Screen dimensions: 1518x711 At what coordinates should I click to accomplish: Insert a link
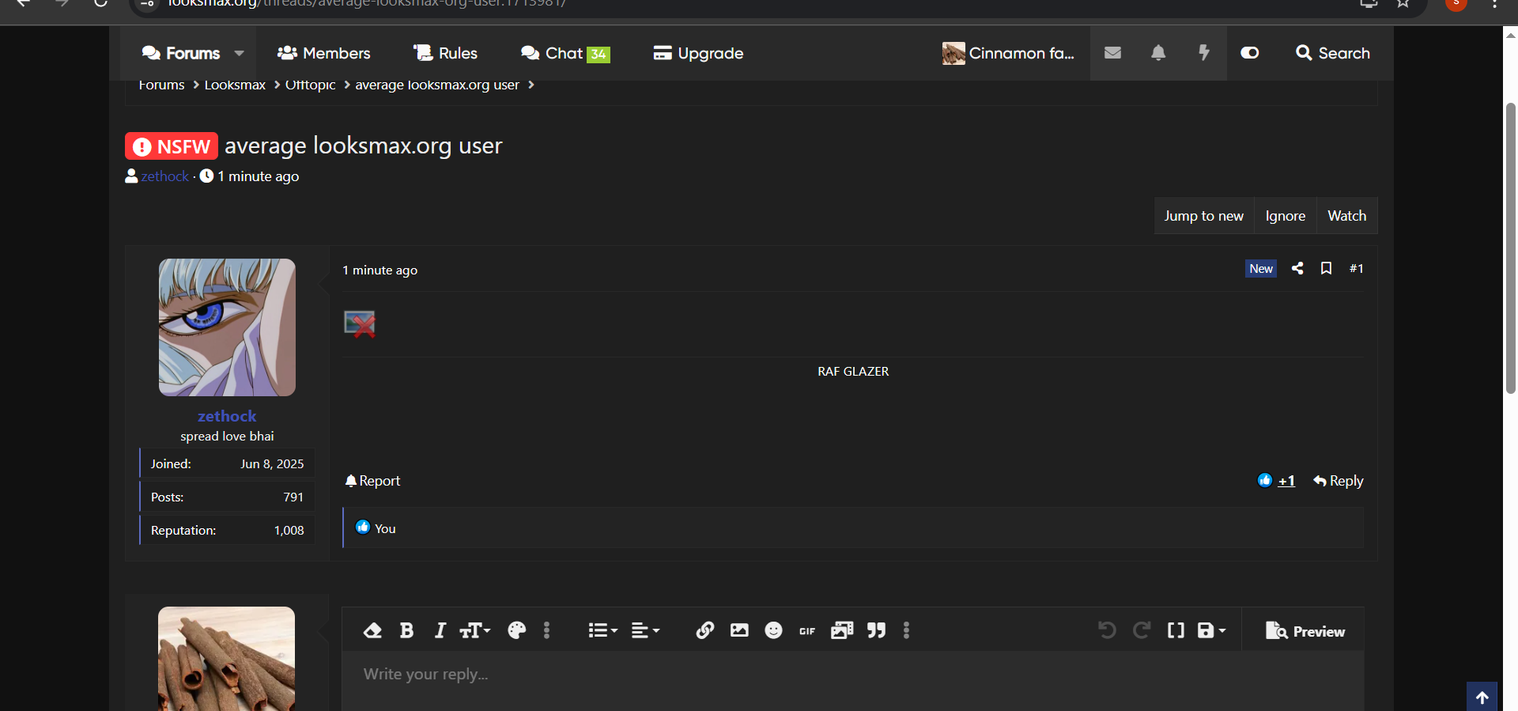point(704,630)
